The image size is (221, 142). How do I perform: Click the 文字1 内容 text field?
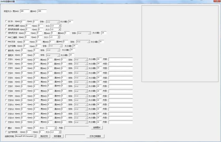click(x=120, y=59)
